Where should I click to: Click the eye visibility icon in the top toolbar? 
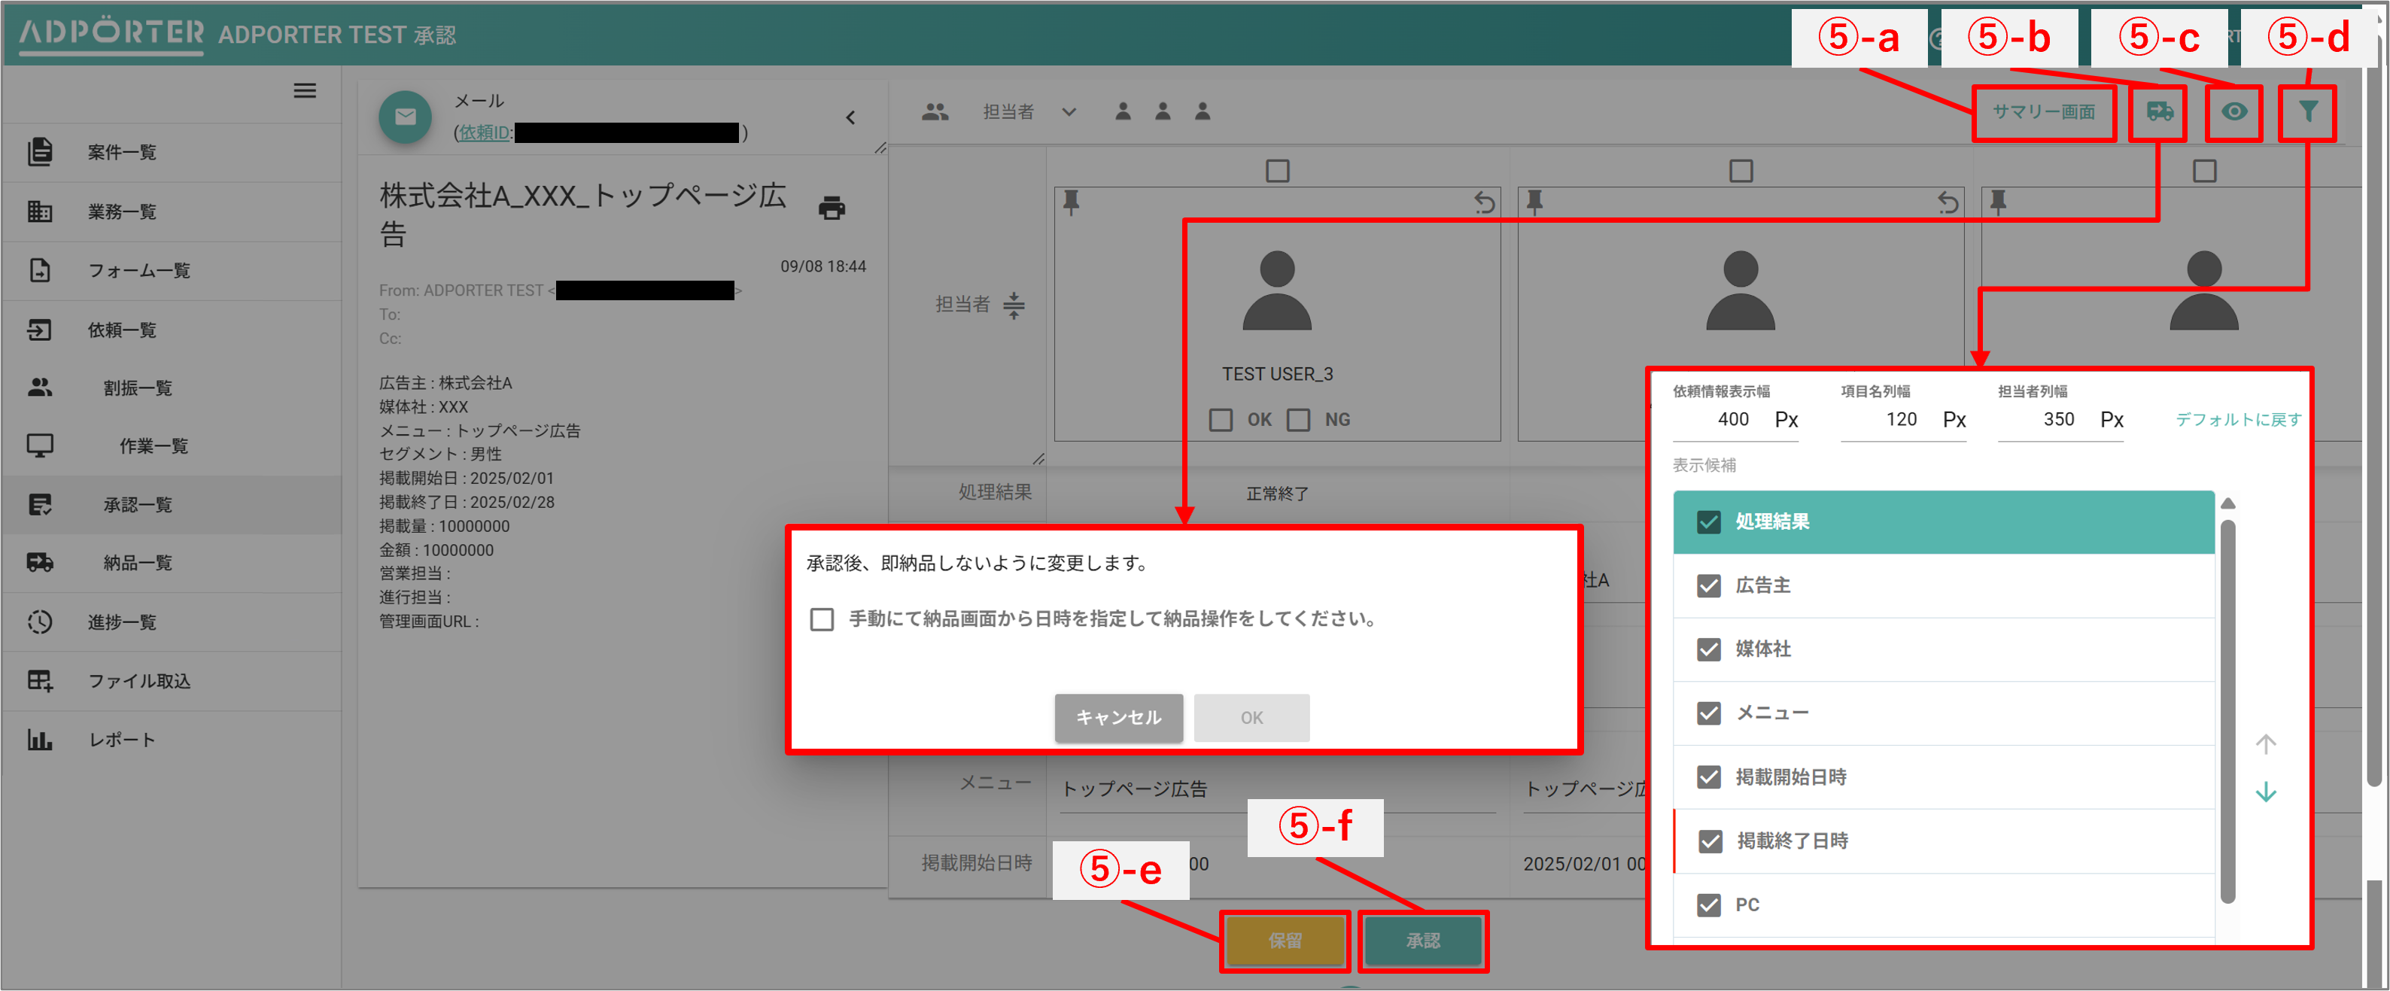coord(2233,111)
